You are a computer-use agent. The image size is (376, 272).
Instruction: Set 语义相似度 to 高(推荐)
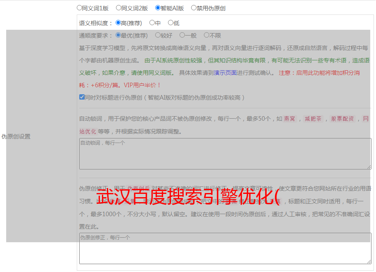(x=118, y=23)
